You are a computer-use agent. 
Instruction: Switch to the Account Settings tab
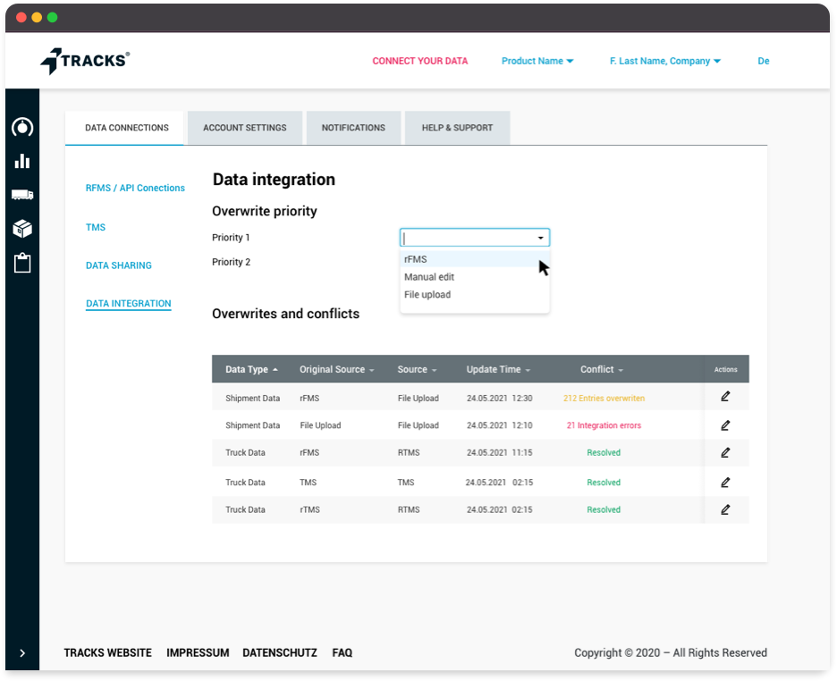pos(244,128)
